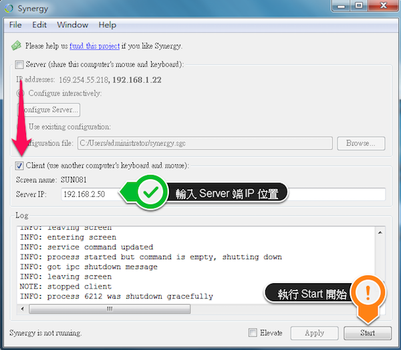This screenshot has height=350, width=401.
Task: Click the 'Synergy is not running' status text
Action: pos(45,333)
